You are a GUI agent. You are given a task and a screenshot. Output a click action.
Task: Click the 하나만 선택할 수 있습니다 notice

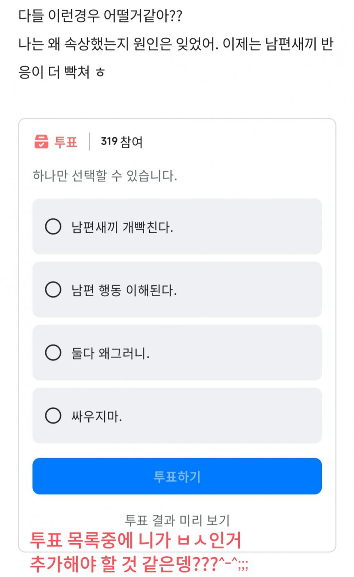105,176
